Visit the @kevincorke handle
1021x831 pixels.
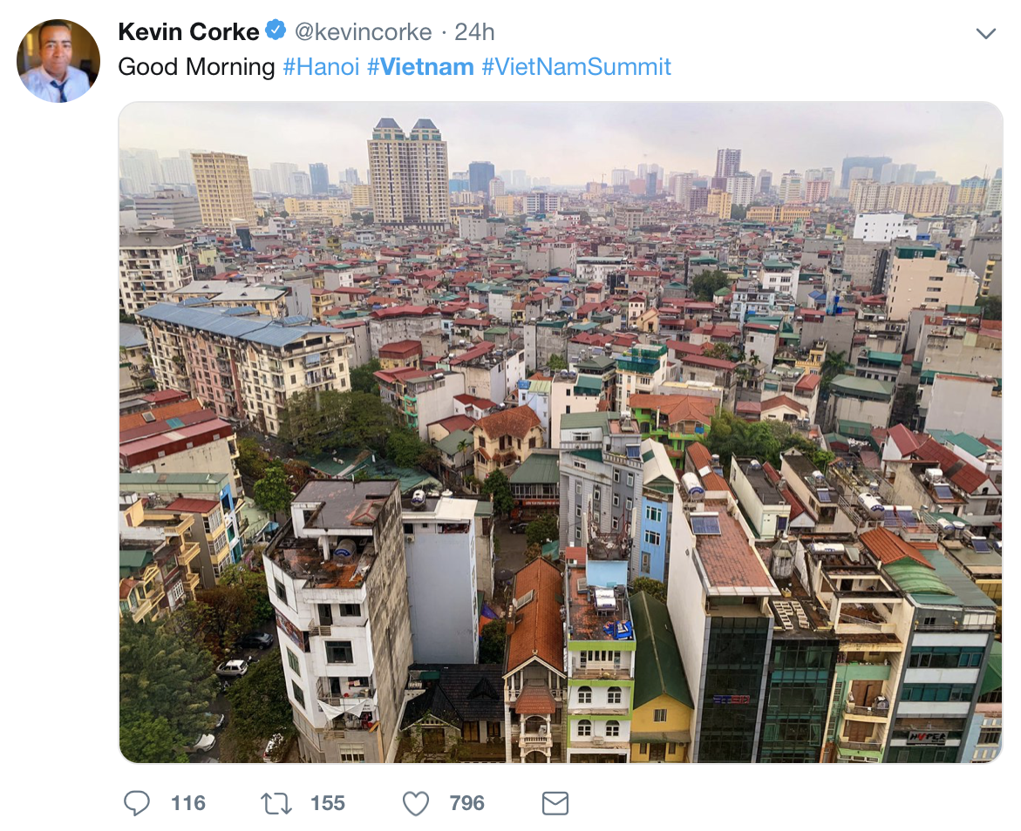pyautogui.click(x=363, y=32)
